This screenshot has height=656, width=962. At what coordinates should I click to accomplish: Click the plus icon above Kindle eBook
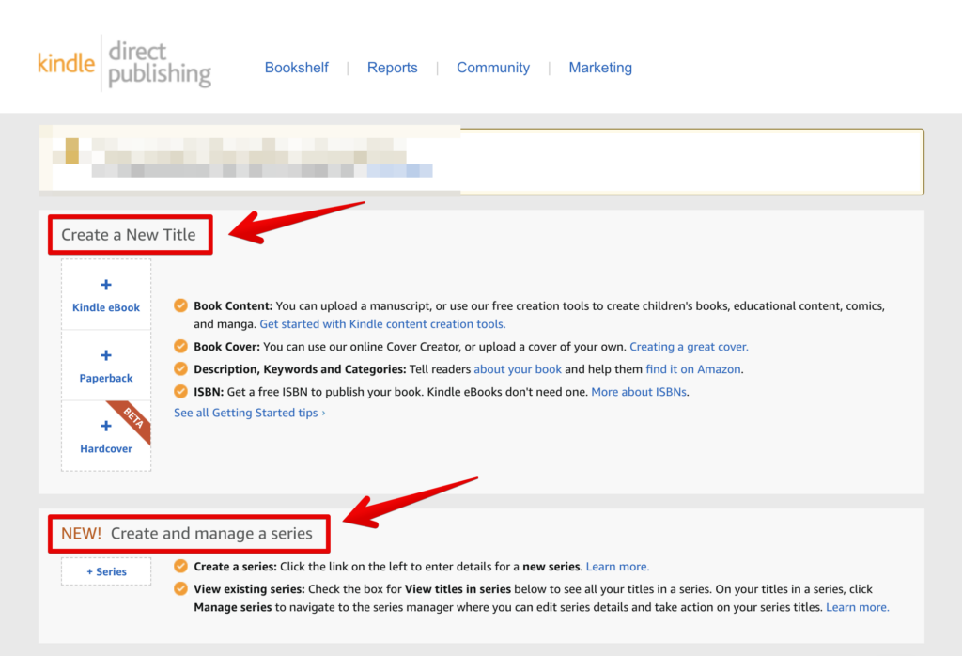tap(106, 285)
